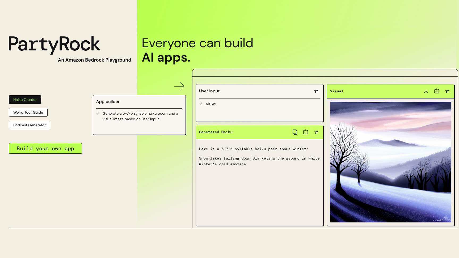Click the bold 'AI apps.' headline
Viewport: 459px width, 258px height.
pos(166,57)
